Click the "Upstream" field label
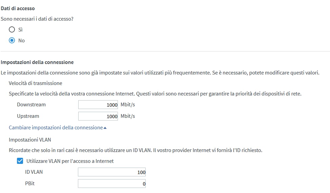The image size is (330, 193). click(28, 116)
